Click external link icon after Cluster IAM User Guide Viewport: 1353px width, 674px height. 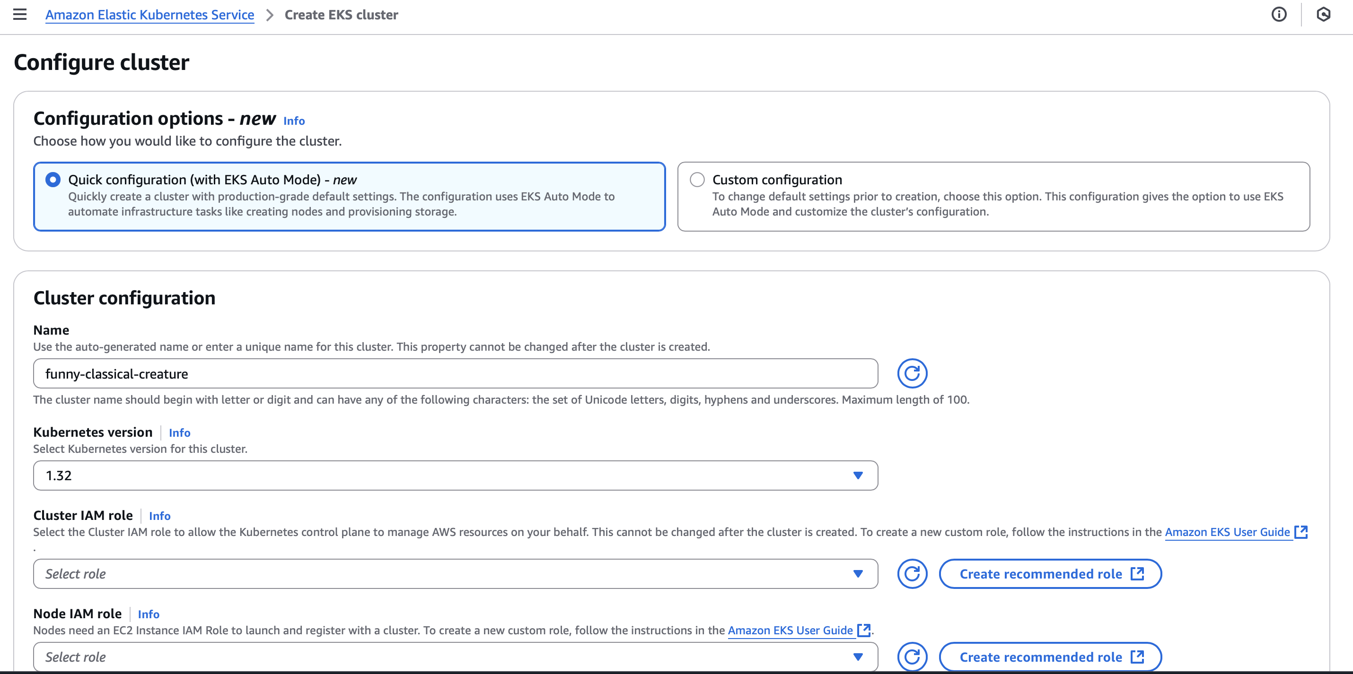click(1300, 532)
